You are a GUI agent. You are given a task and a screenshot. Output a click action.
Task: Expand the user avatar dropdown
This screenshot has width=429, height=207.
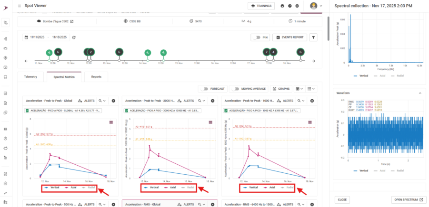[x=316, y=6]
